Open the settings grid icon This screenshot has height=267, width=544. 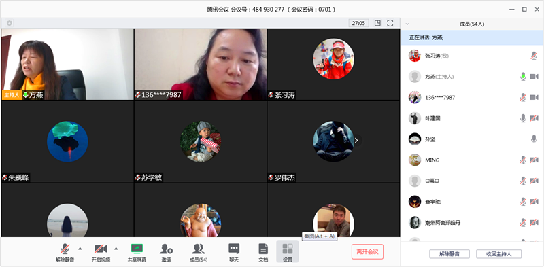[x=287, y=249]
